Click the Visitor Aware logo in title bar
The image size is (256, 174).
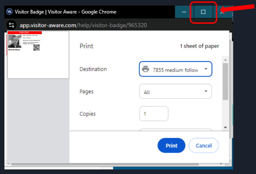coord(9,12)
